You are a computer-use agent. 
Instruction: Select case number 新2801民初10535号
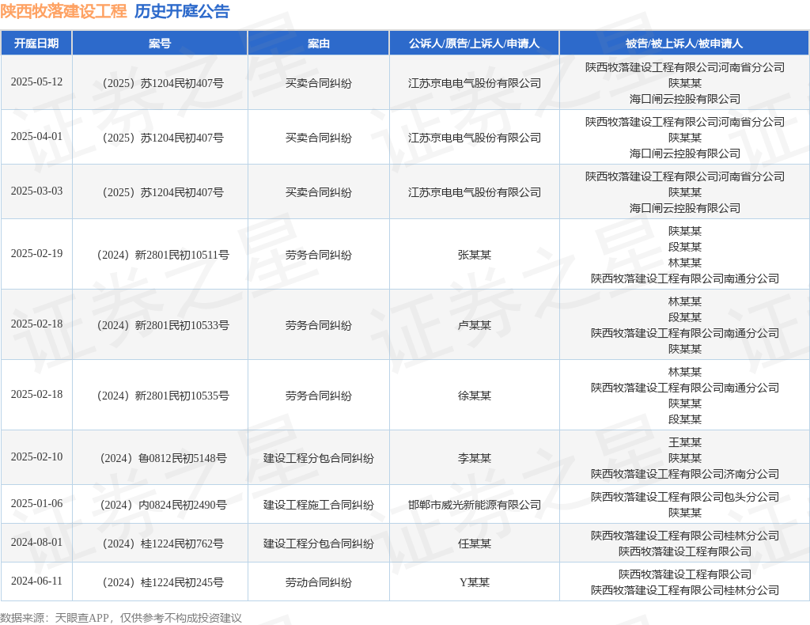pyautogui.click(x=163, y=396)
